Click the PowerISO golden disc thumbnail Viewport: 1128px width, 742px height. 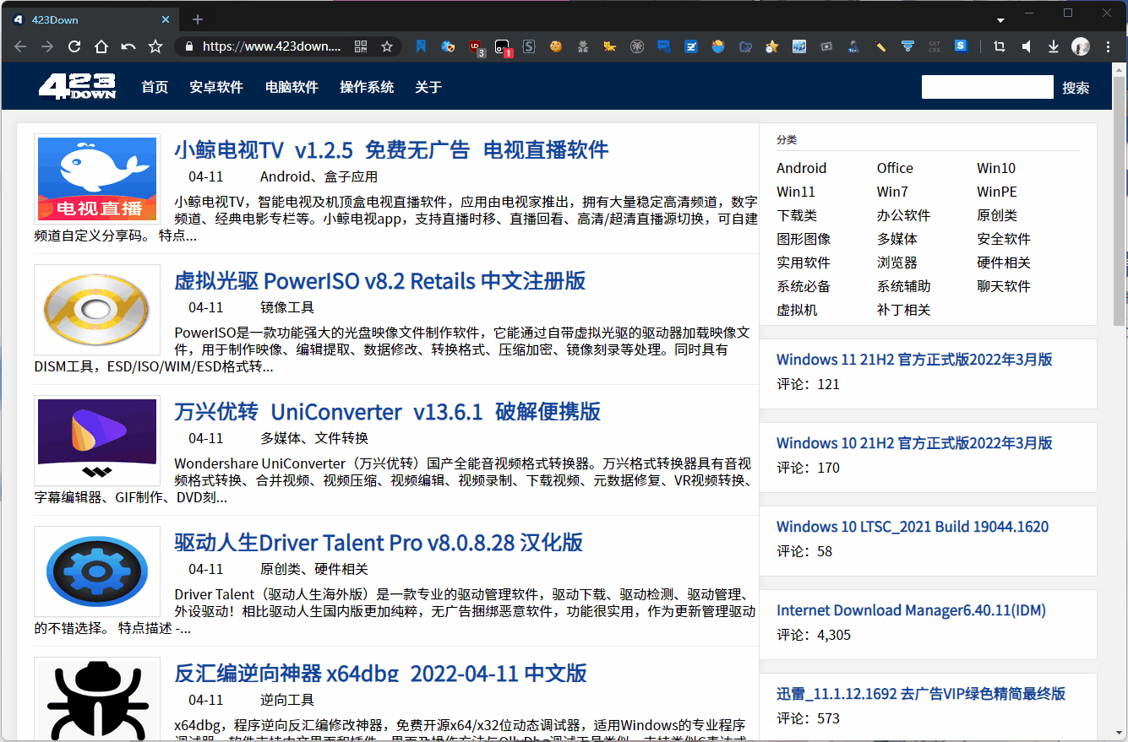point(97,309)
